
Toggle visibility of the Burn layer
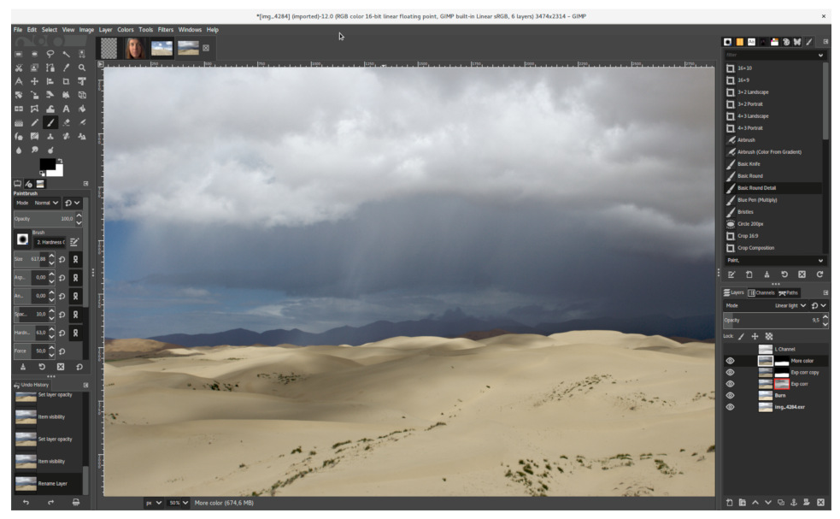click(730, 396)
